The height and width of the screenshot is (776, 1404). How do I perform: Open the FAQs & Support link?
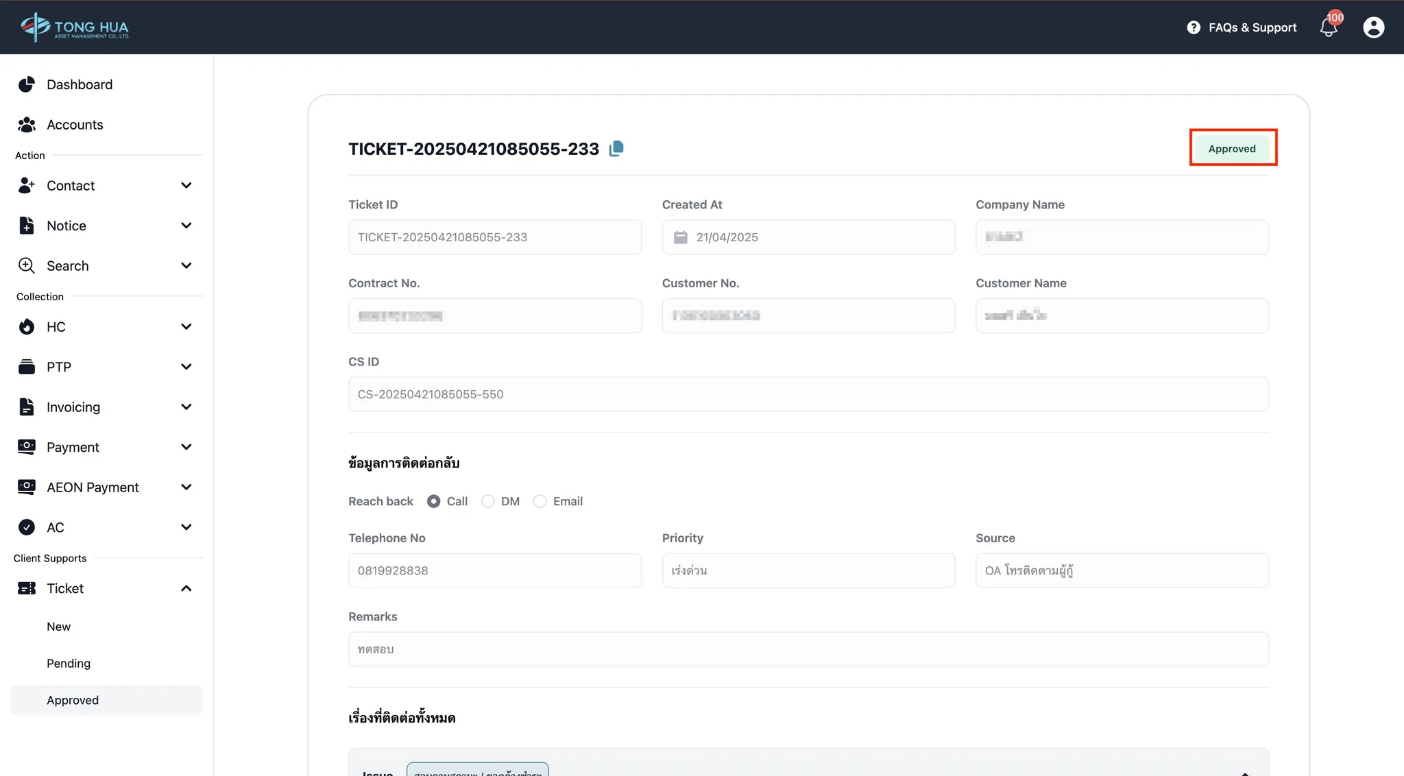1252,27
